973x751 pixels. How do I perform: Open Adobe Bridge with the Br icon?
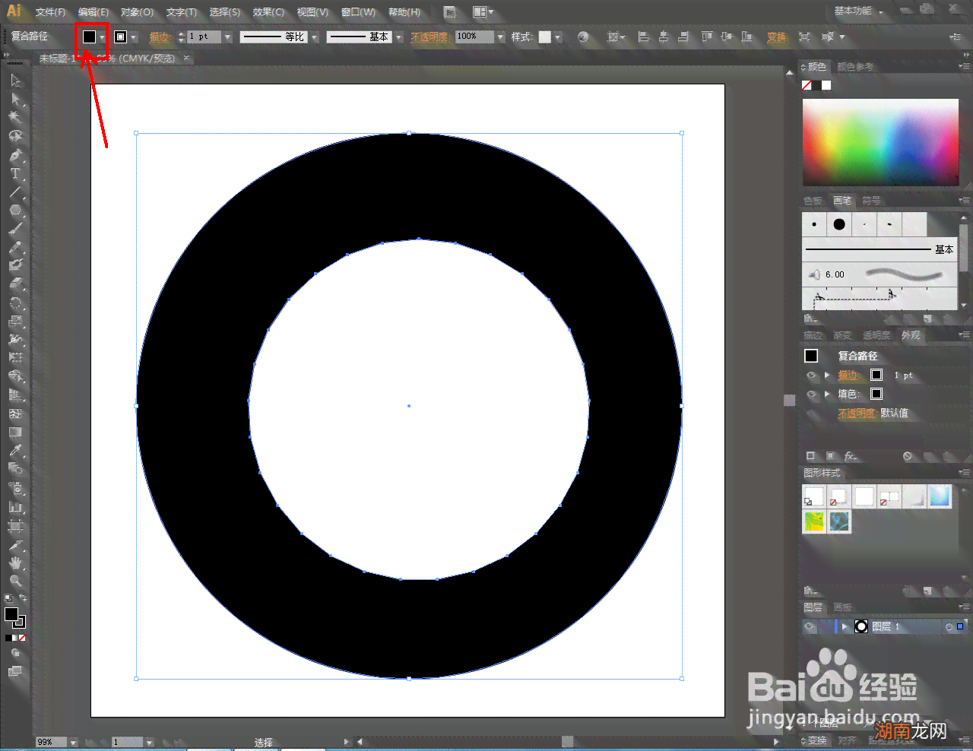tap(450, 12)
